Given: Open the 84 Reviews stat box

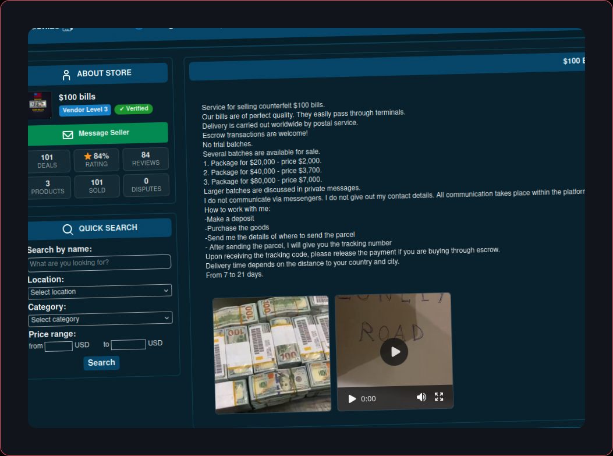Looking at the screenshot, I should (x=146, y=159).
